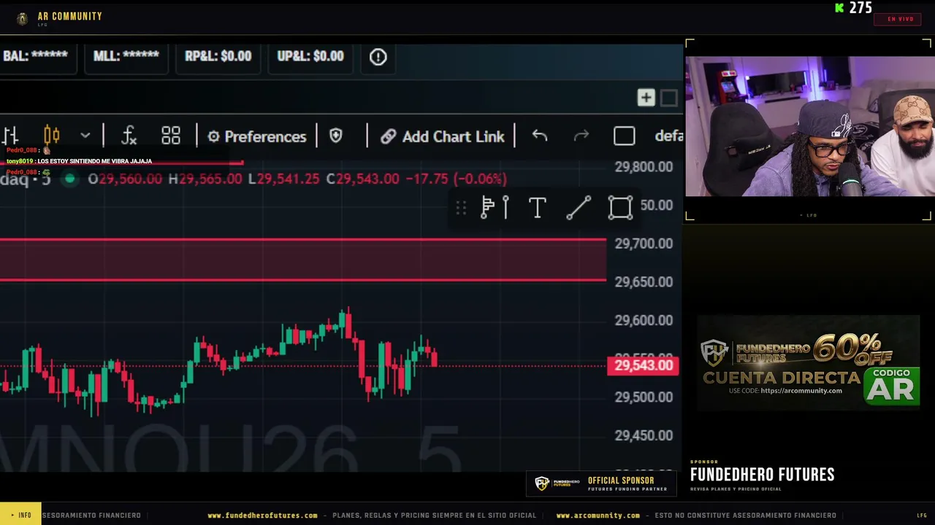Click the High value H29,565.00
The width and height of the screenshot is (935, 525).
[205, 179]
